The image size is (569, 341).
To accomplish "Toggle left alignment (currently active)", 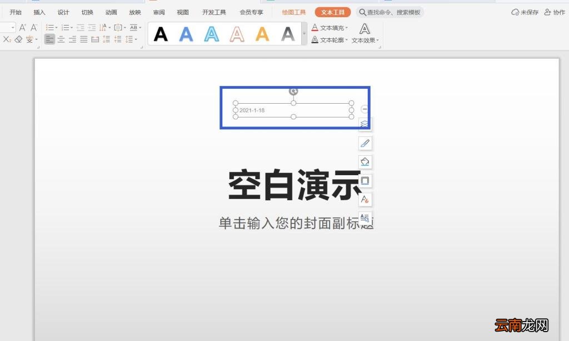I will (x=49, y=39).
